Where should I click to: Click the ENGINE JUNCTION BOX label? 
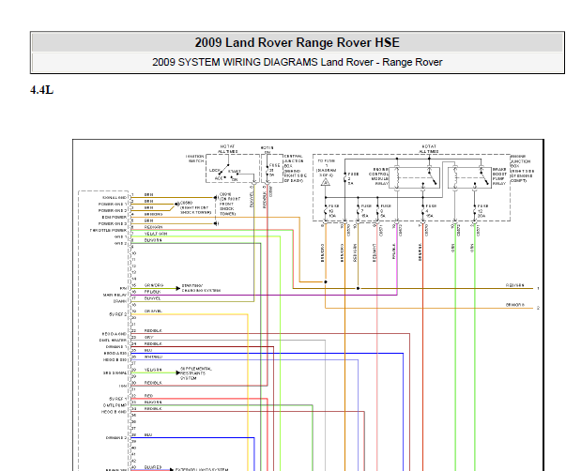click(x=522, y=168)
